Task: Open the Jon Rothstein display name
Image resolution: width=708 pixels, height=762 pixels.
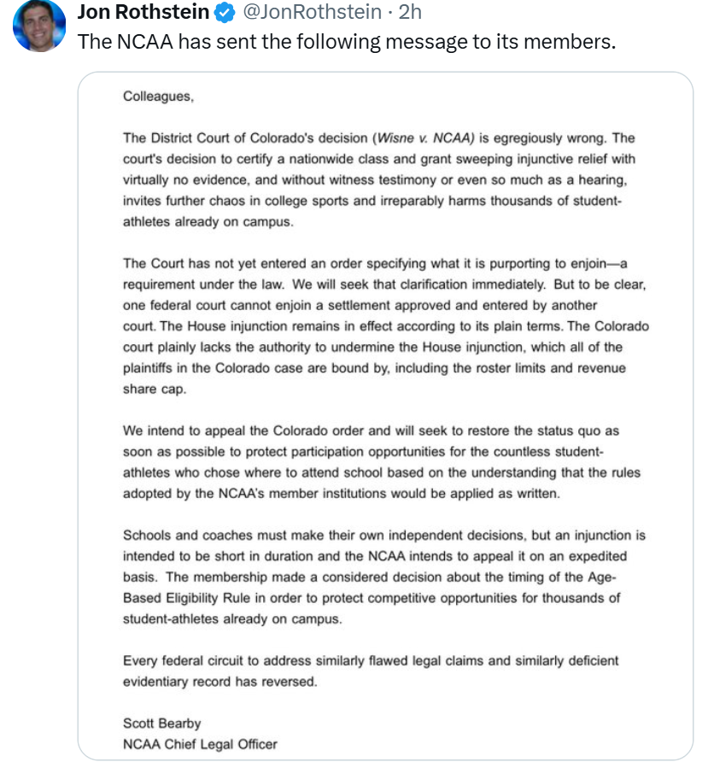Action: click(143, 12)
